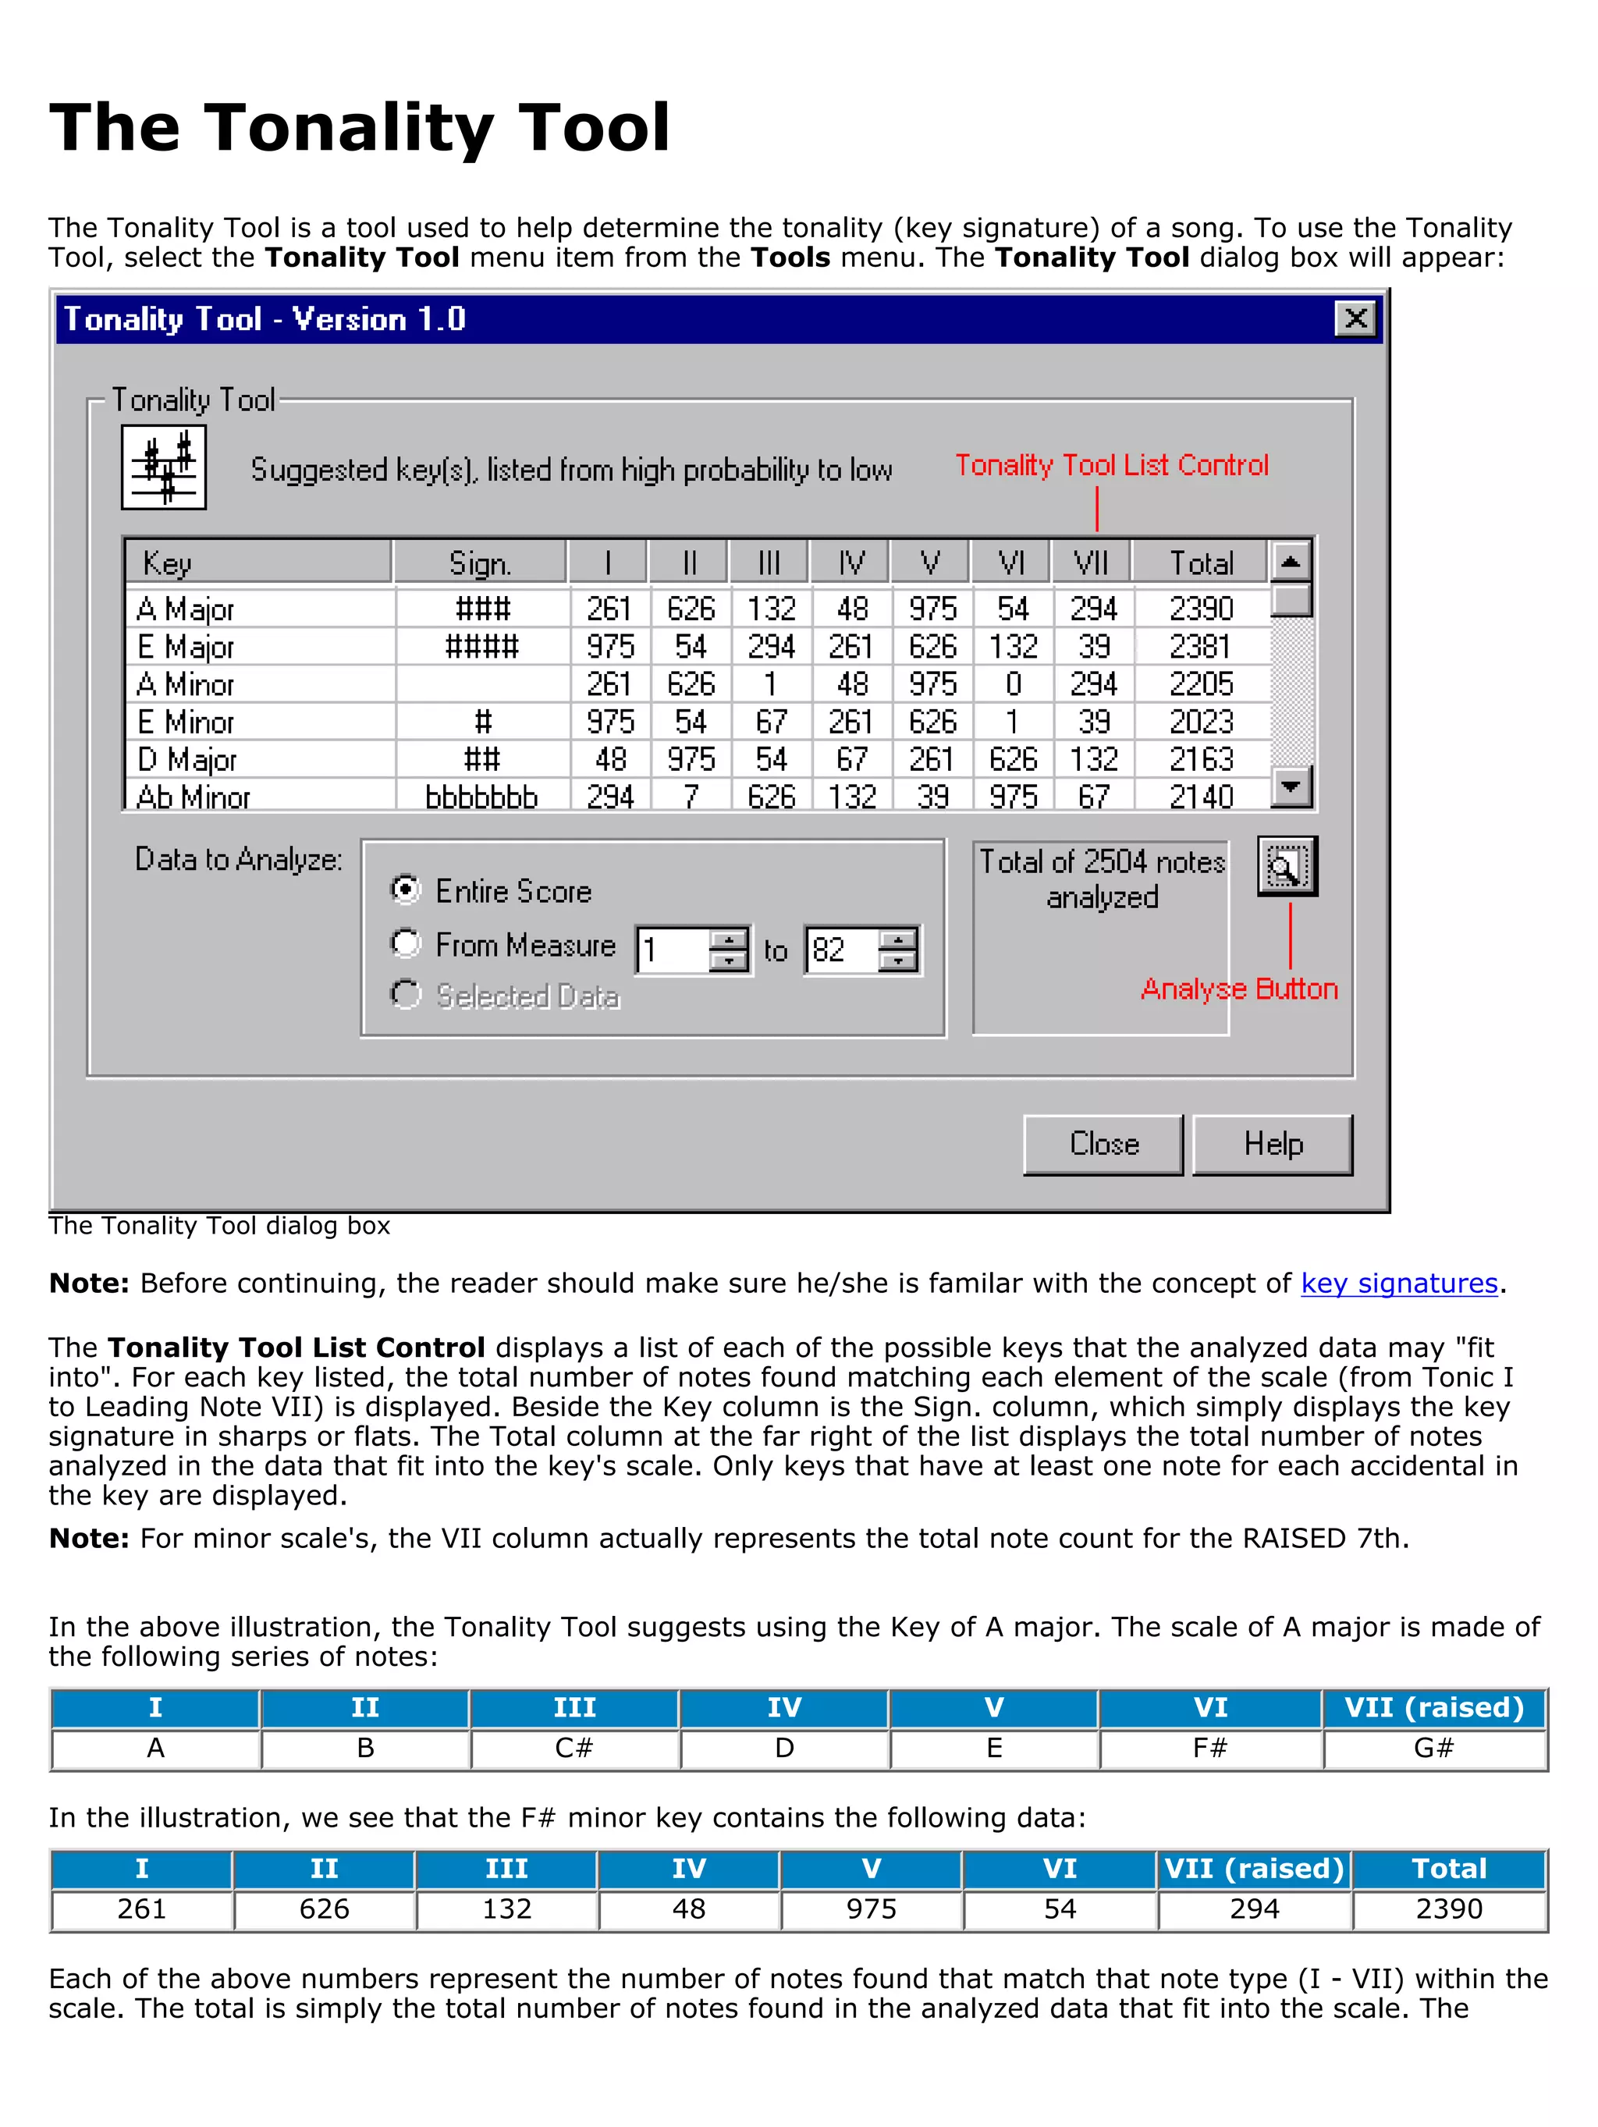
Task: Select the Ab Minor row
Action: pyautogui.click(x=698, y=794)
